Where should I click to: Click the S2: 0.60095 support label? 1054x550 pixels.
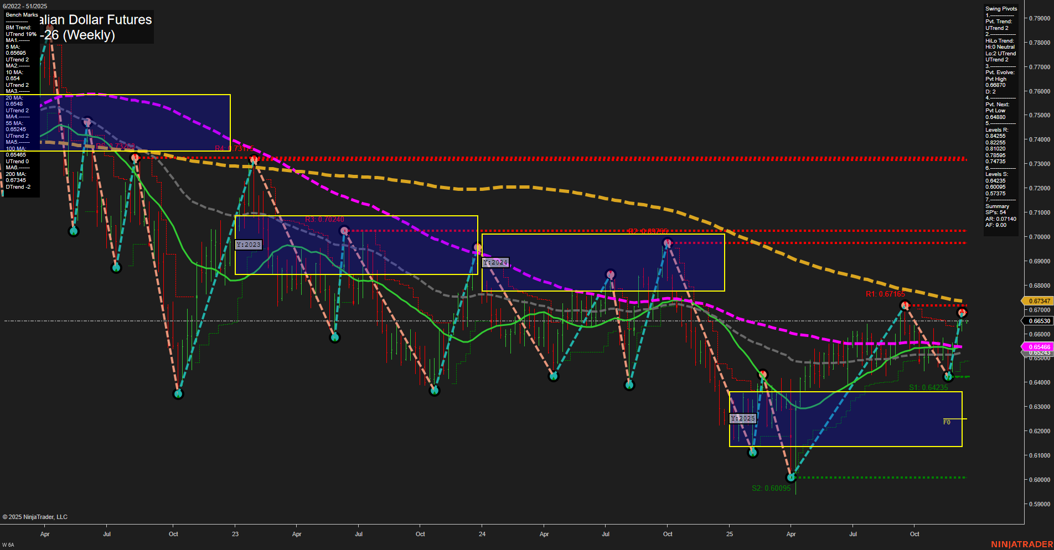771,488
